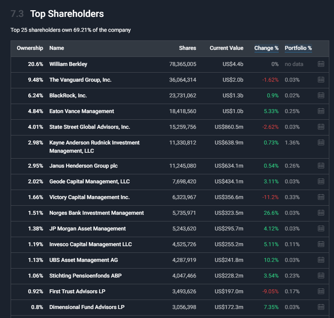Open Janus Henderson Group calendar icon
Image resolution: width=334 pixels, height=318 pixels.
point(321,166)
